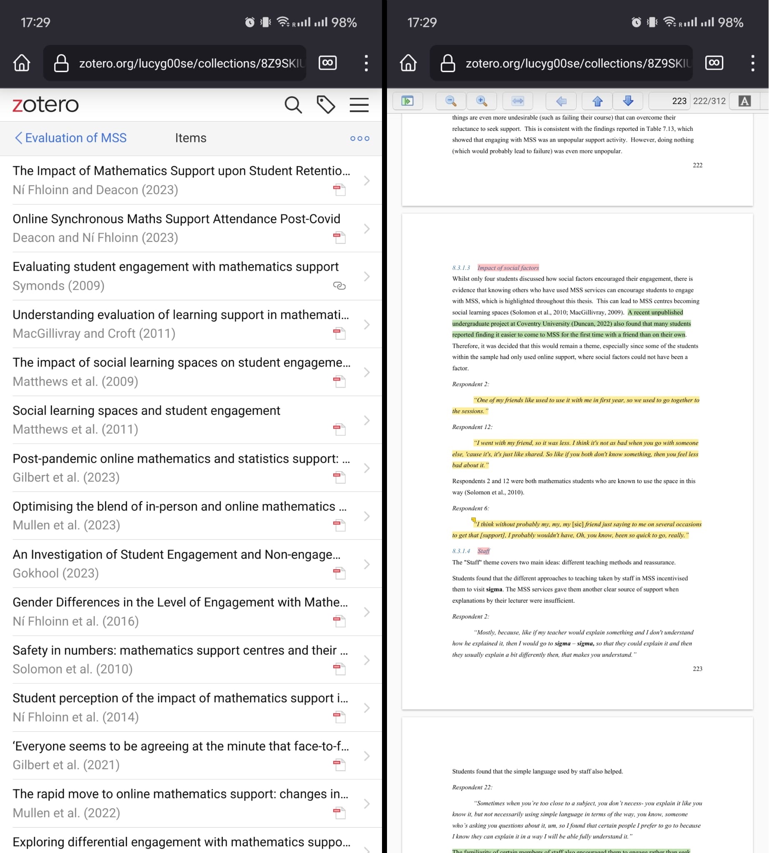769x853 pixels.
Task: Open the three-circle more options menu
Action: tap(360, 139)
